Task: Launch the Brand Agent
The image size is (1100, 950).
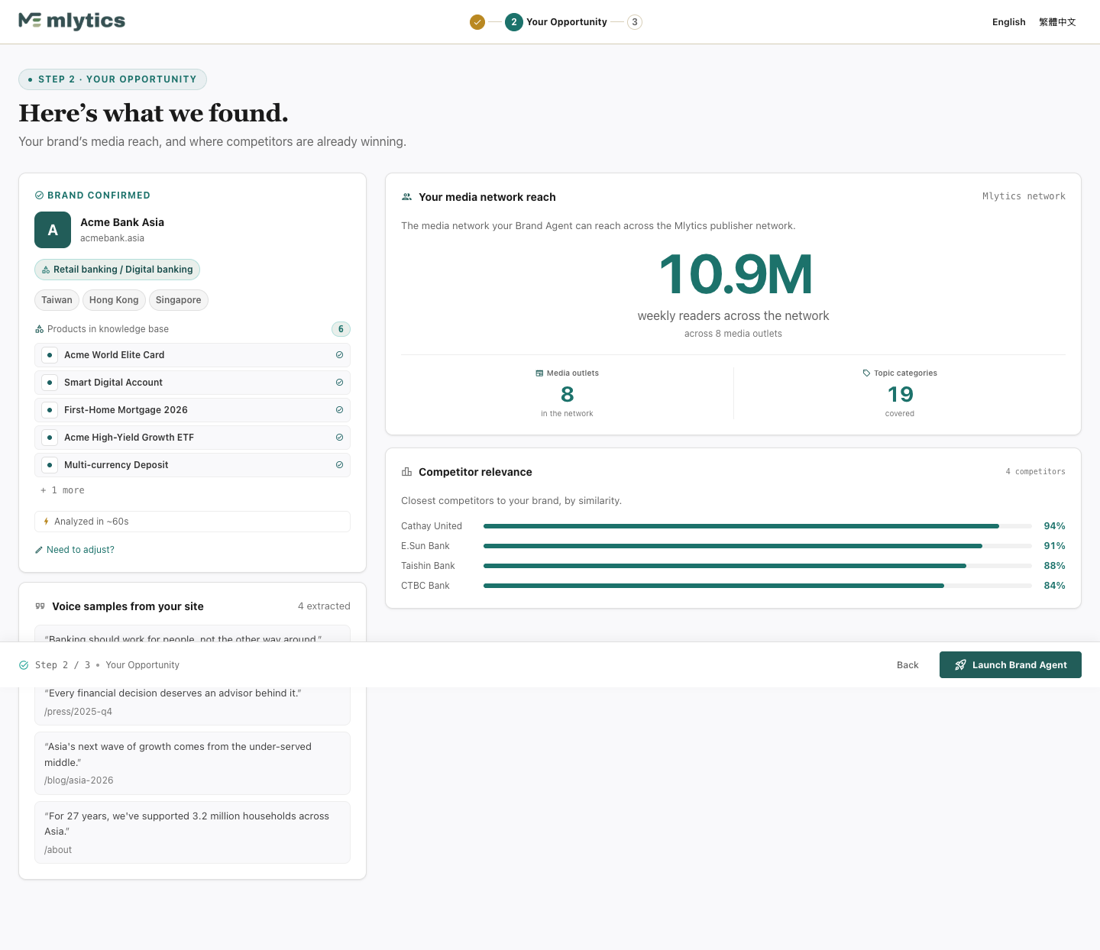Action: coord(1010,664)
